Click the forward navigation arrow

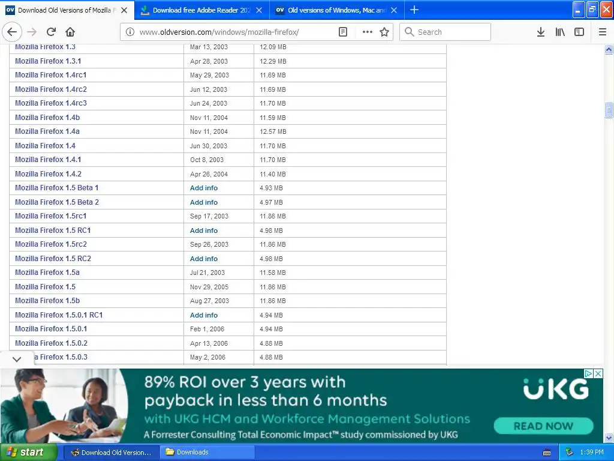(32, 32)
